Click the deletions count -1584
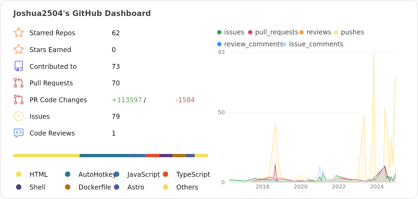 coord(185,100)
